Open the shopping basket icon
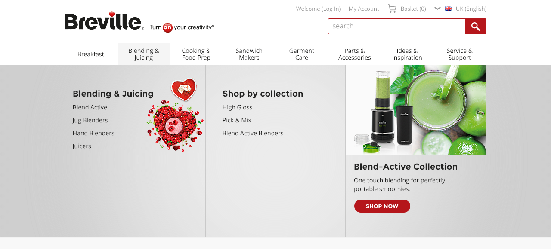Screen dimensions: 551x249 coord(392,9)
